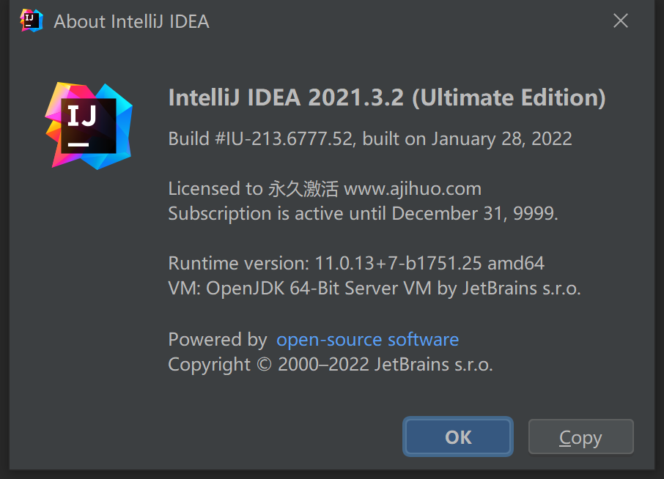Click the Licensed to label
Image resolution: width=664 pixels, height=479 pixels.
pyautogui.click(x=215, y=189)
